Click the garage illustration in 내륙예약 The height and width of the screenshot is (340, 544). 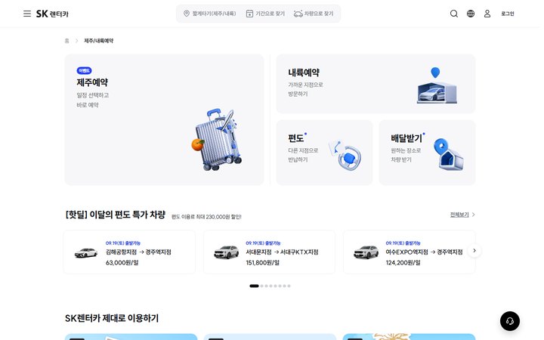pos(437,85)
